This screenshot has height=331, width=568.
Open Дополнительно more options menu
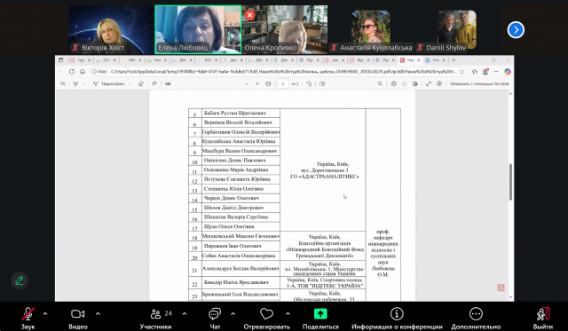coord(476,318)
